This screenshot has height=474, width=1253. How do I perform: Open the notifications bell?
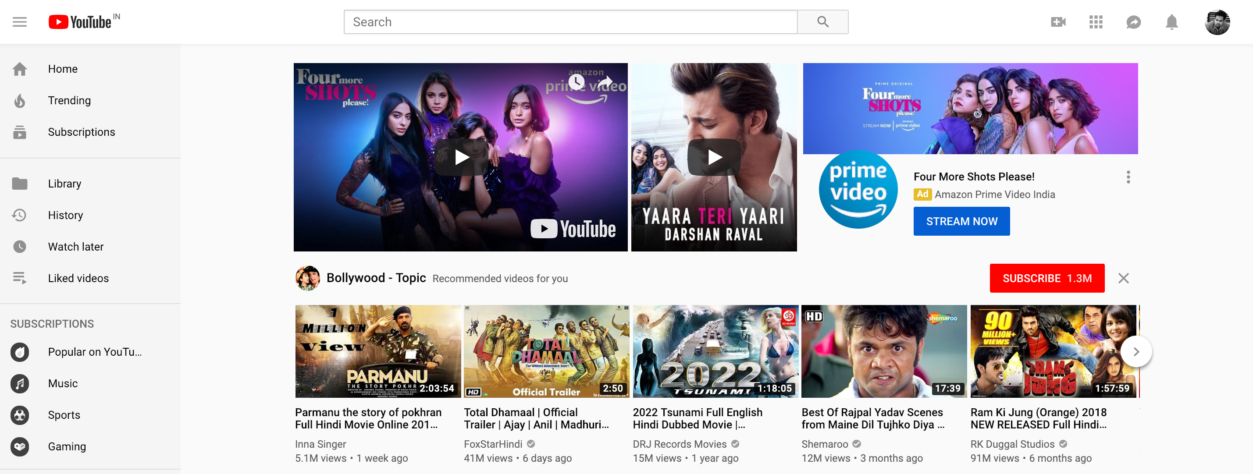click(x=1171, y=22)
